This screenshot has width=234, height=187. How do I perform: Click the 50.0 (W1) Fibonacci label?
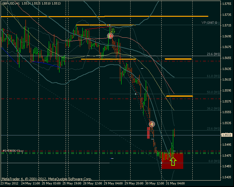(x=213, y=92)
